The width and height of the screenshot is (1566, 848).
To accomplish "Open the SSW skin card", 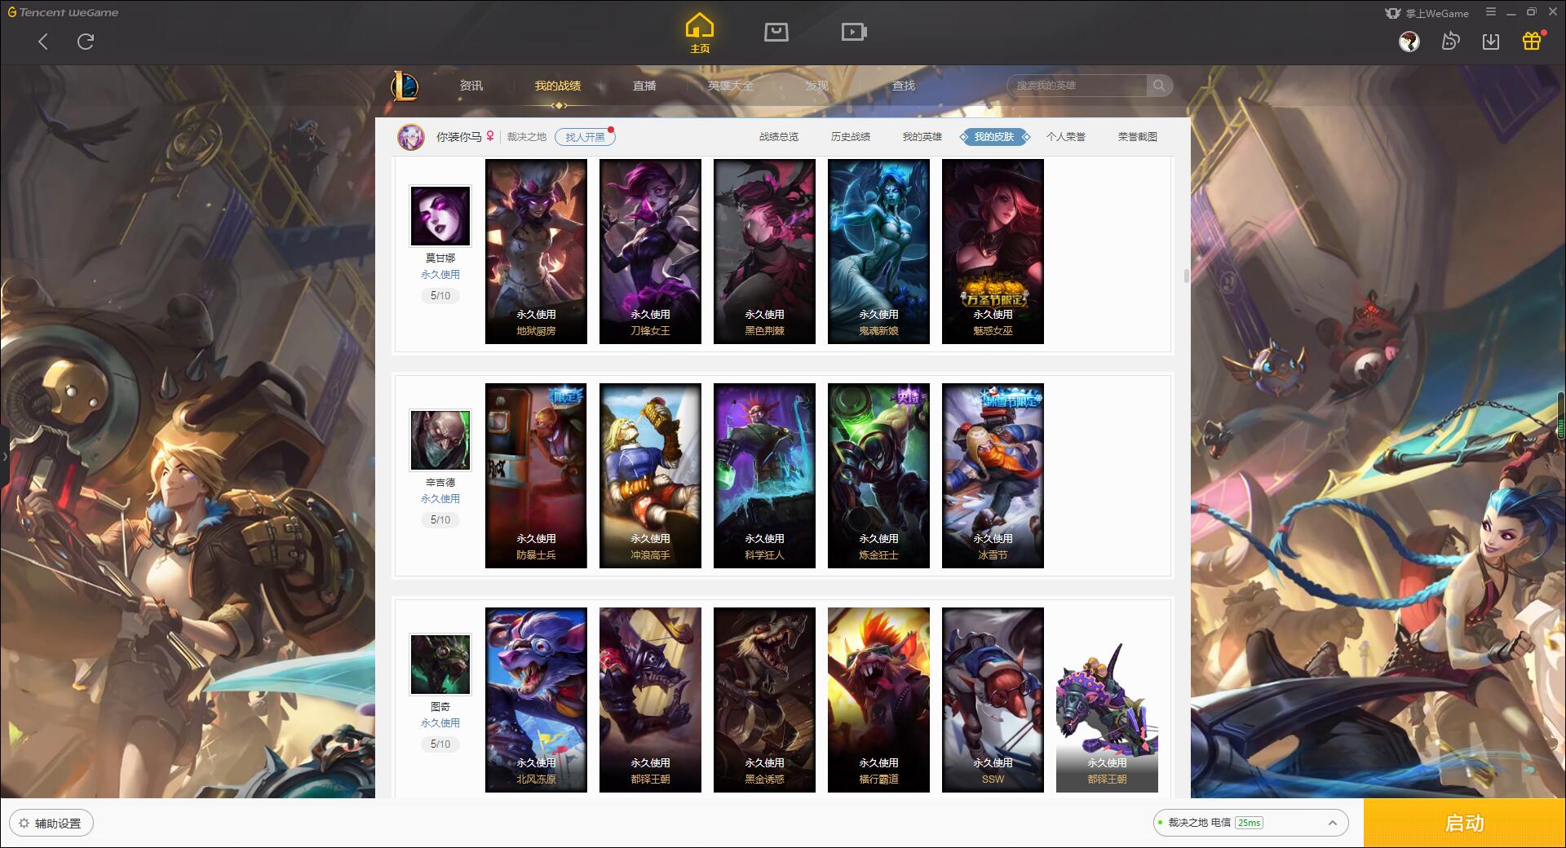I will [993, 700].
